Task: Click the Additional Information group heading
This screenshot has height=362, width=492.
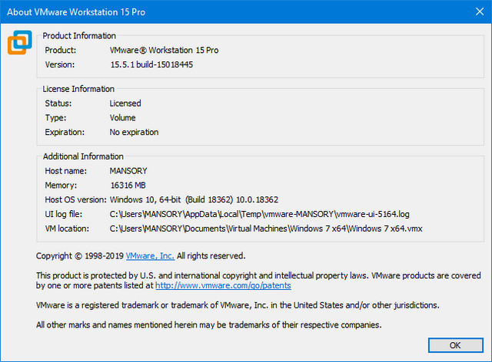Action: tap(83, 156)
